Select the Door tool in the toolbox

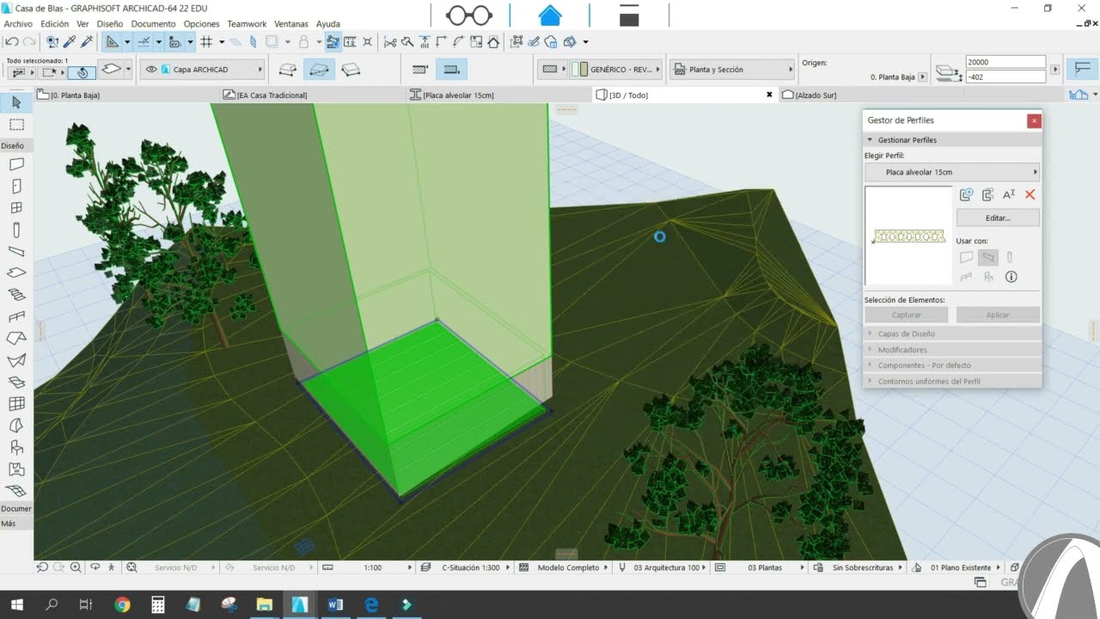coord(16,186)
